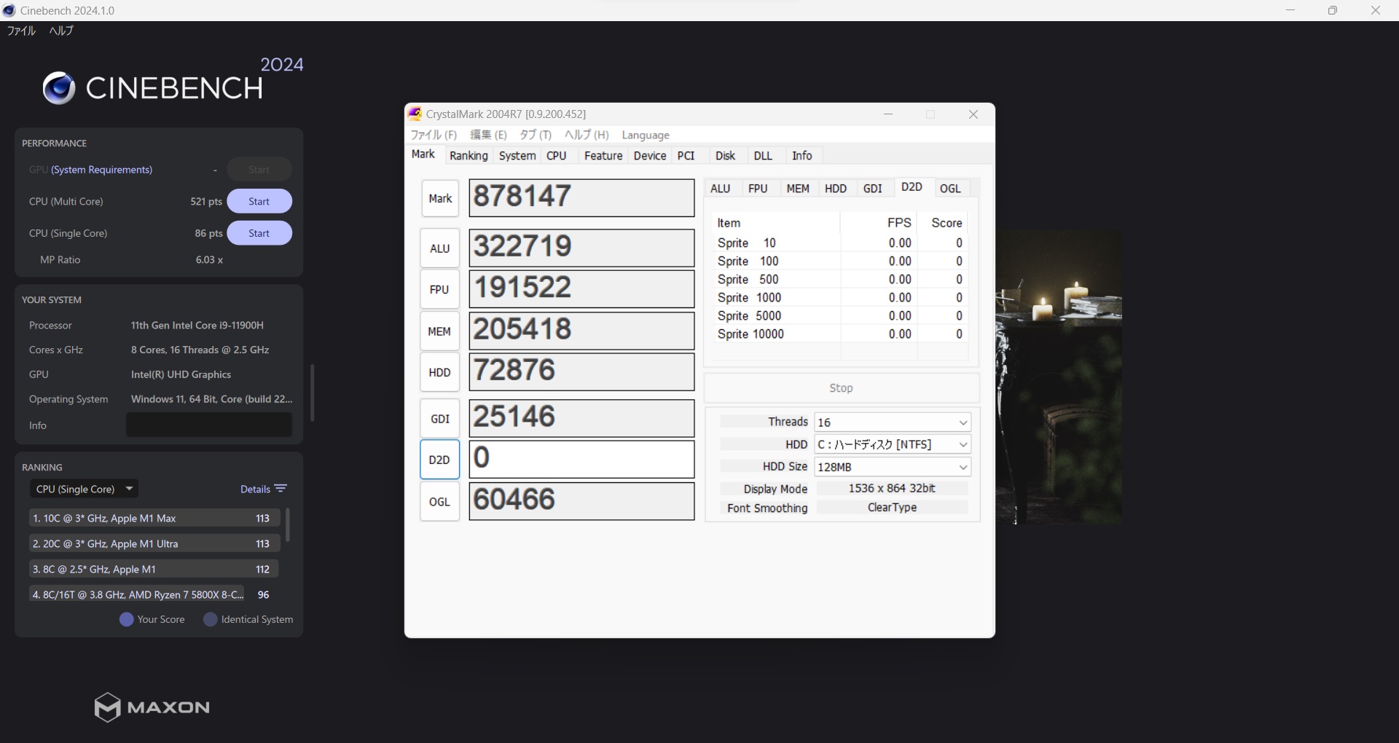
Task: Click the Mark benchmark button
Action: tap(440, 199)
